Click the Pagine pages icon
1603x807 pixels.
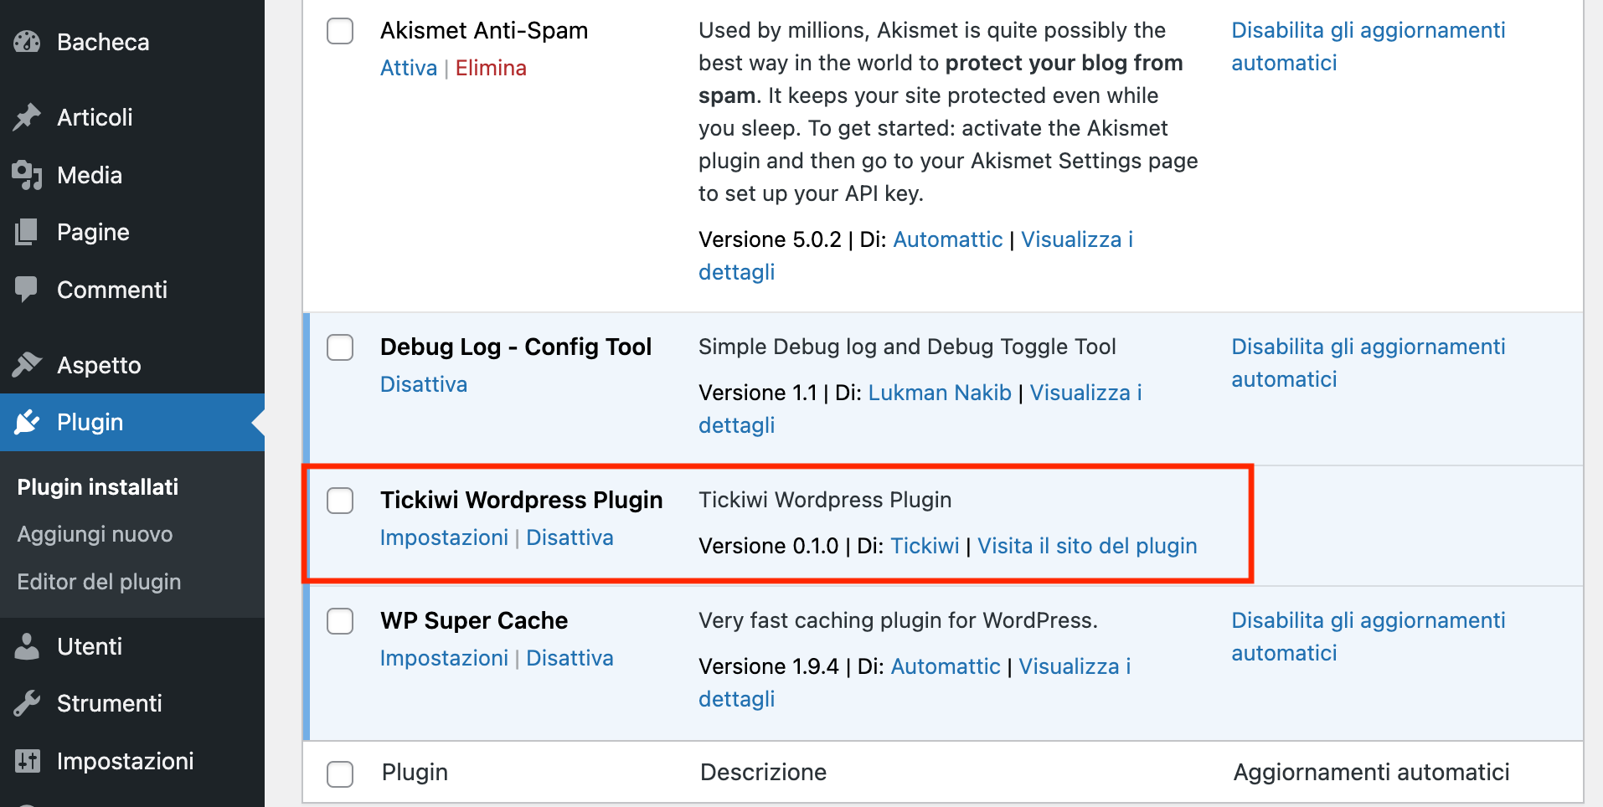(x=28, y=231)
